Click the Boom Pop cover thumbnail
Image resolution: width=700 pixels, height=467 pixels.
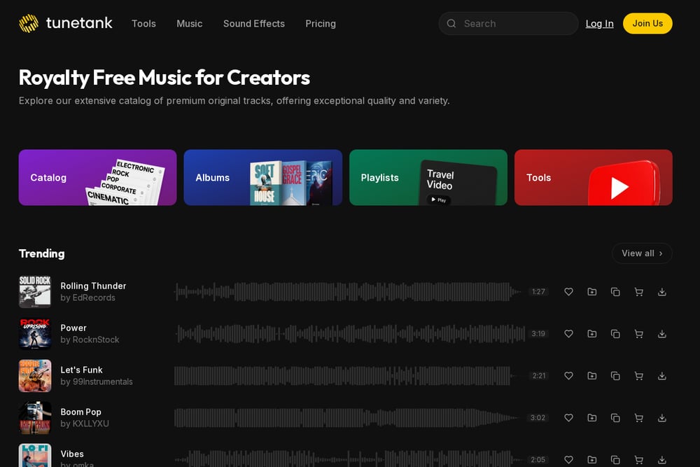pyautogui.click(x=35, y=418)
